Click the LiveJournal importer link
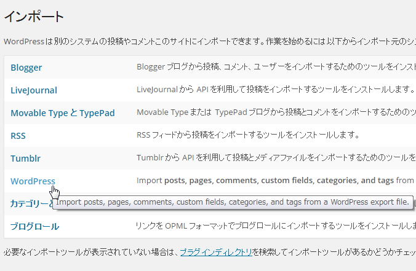 point(34,90)
